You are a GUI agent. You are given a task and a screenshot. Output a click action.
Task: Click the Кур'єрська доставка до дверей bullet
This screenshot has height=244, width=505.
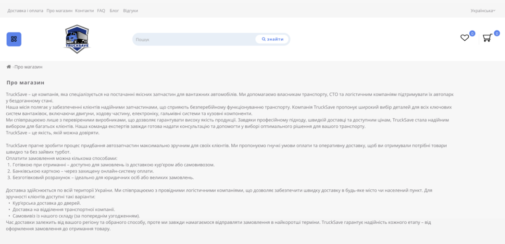46,203
